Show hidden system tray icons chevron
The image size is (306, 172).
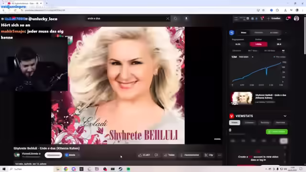266,169
